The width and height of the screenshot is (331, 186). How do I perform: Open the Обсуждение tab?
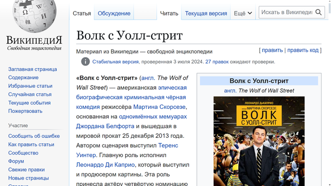tap(114, 14)
